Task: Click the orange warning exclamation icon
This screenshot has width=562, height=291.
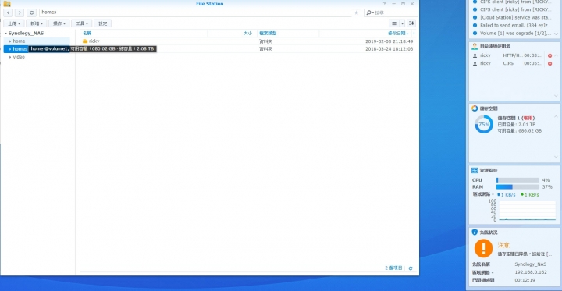Action: click(x=483, y=248)
